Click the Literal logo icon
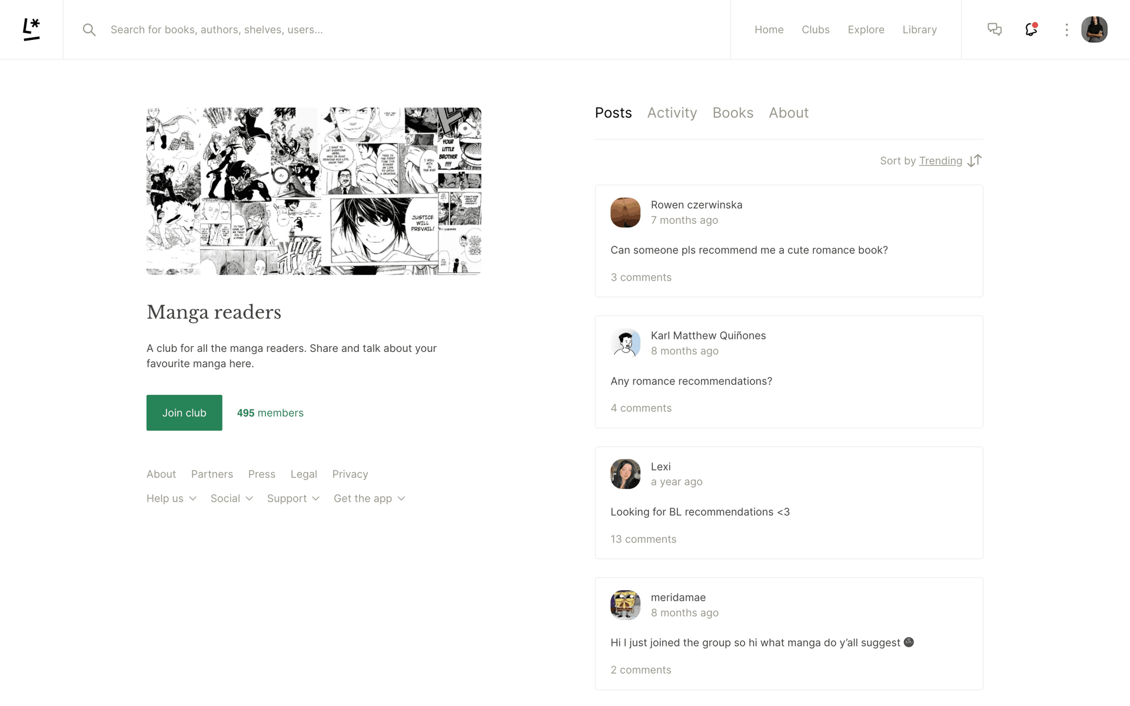The height and width of the screenshot is (706, 1130). [31, 29]
